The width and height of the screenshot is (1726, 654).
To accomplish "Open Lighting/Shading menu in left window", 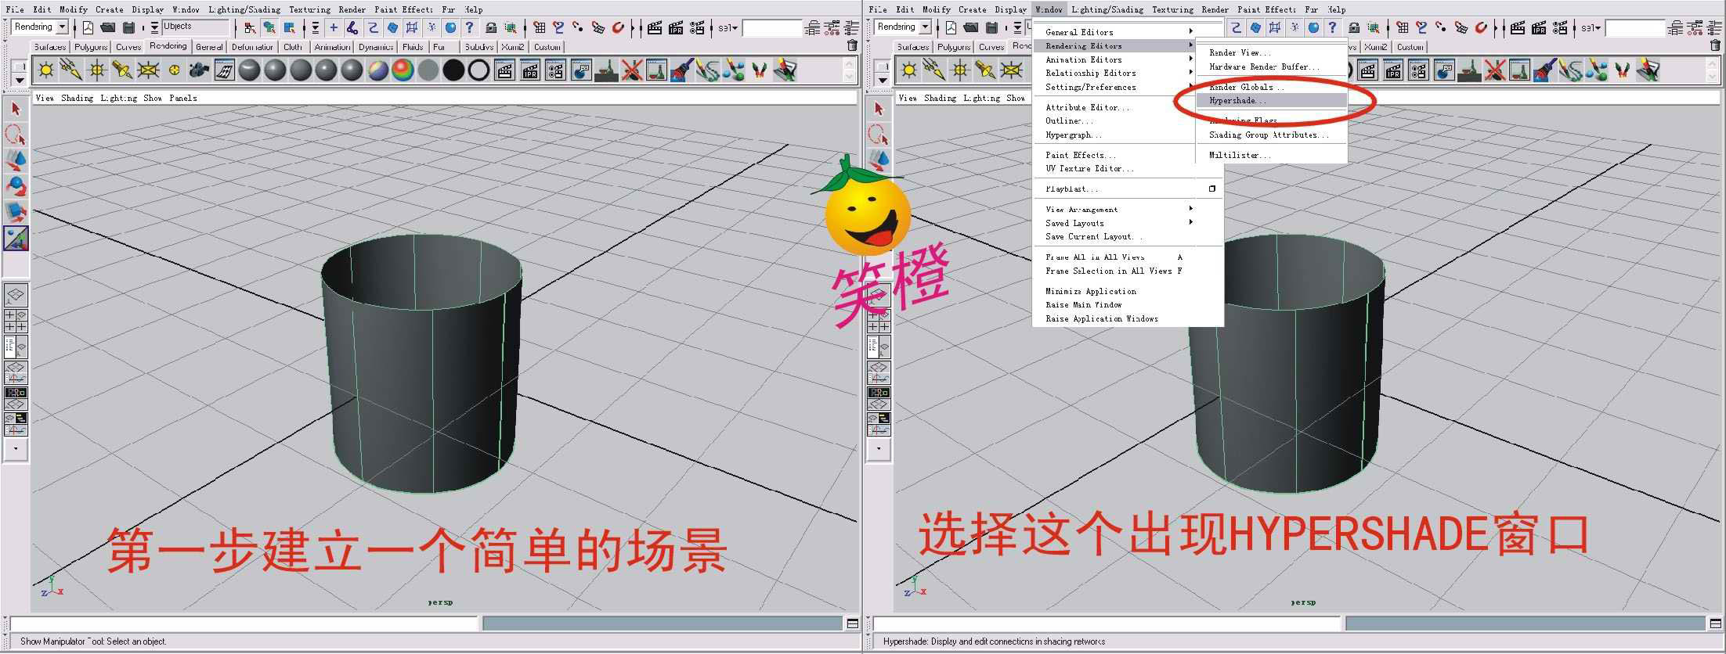I will point(244,9).
